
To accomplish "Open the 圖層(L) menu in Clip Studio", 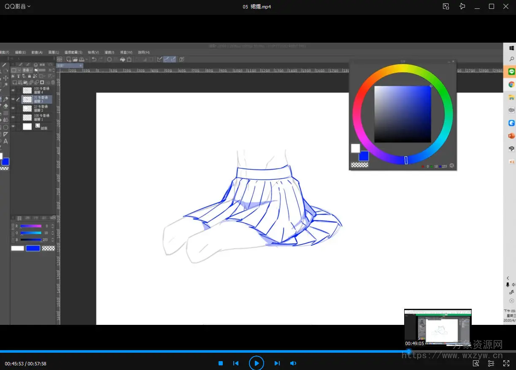I will [x=54, y=52].
